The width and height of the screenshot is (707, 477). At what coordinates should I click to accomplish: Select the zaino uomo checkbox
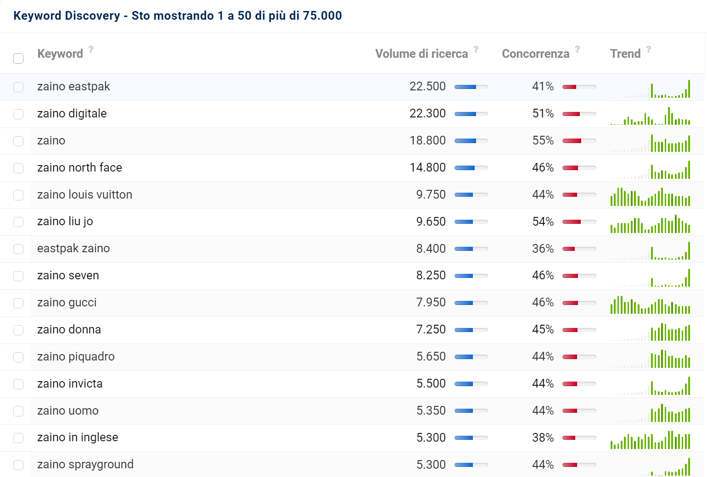pos(18,411)
